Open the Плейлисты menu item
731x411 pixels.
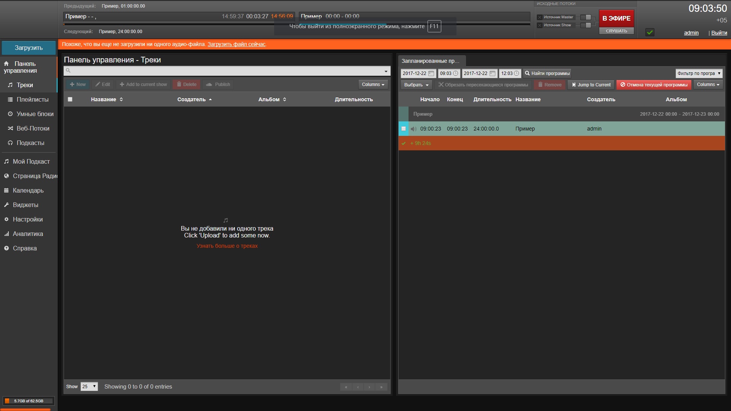point(32,99)
